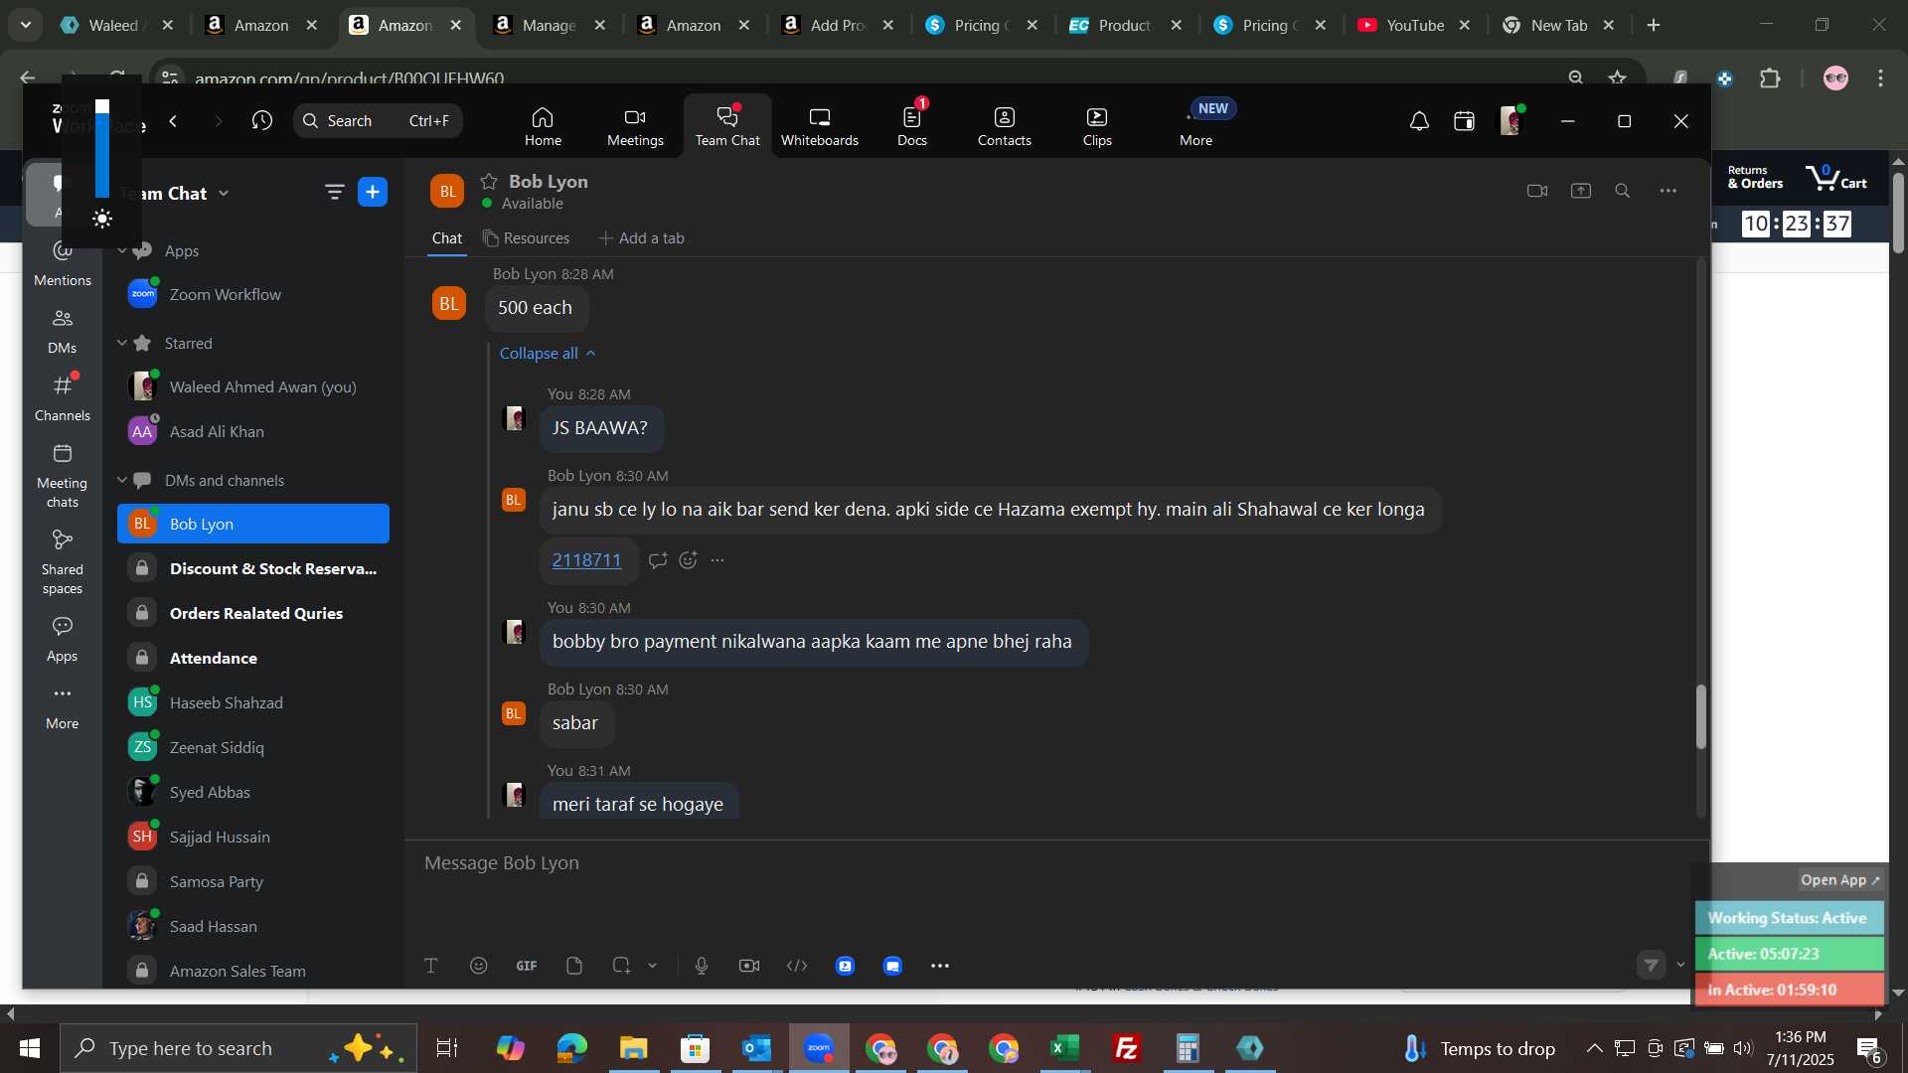Open Zoom calendar icon in top bar
This screenshot has width=1908, height=1073.
tap(1464, 121)
